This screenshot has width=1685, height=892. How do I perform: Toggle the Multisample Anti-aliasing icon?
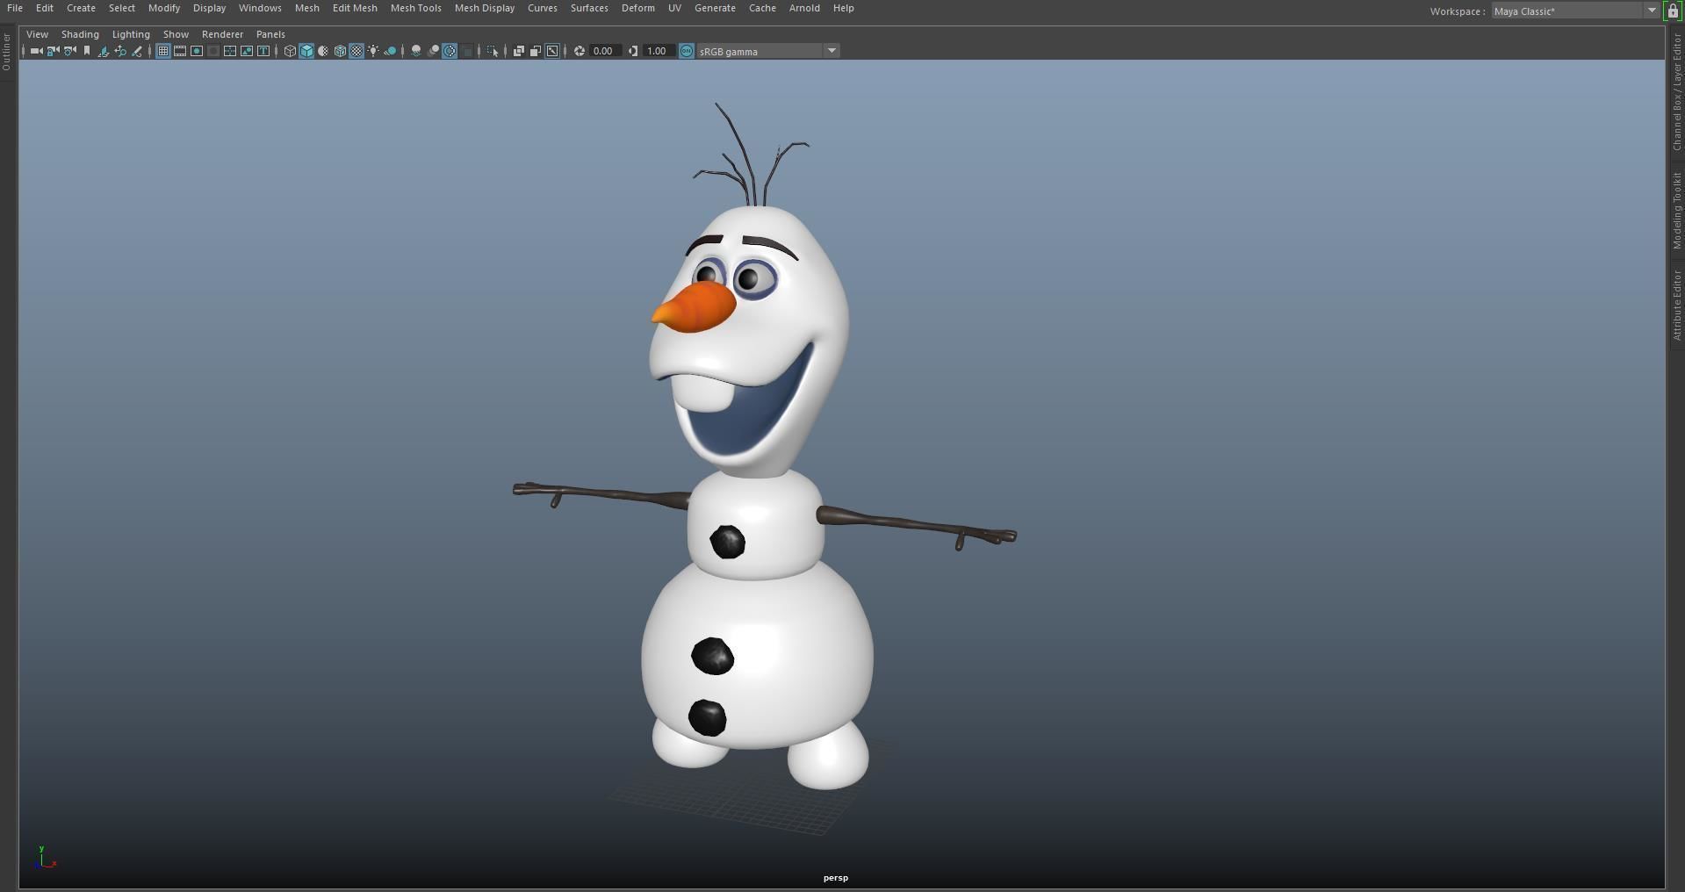pyautogui.click(x=450, y=51)
